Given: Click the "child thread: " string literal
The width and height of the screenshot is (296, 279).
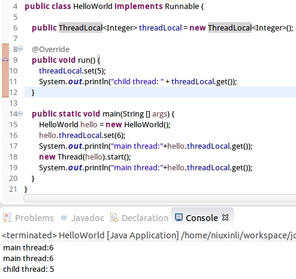Looking at the screenshot, I should (137, 82).
